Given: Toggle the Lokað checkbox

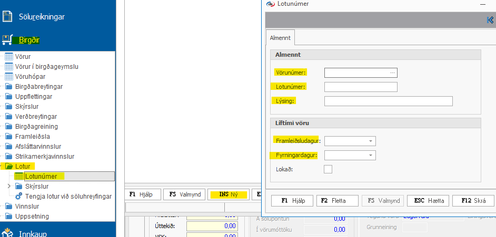Looking at the screenshot, I should click(x=328, y=169).
